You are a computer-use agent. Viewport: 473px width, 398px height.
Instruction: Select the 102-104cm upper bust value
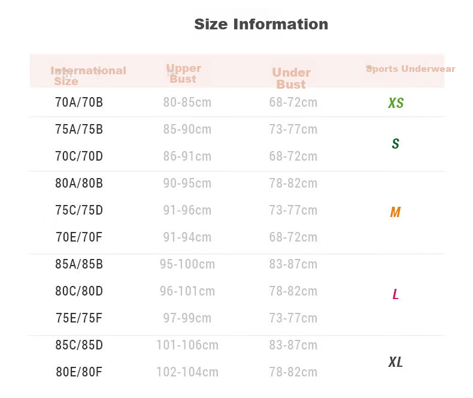point(187,372)
